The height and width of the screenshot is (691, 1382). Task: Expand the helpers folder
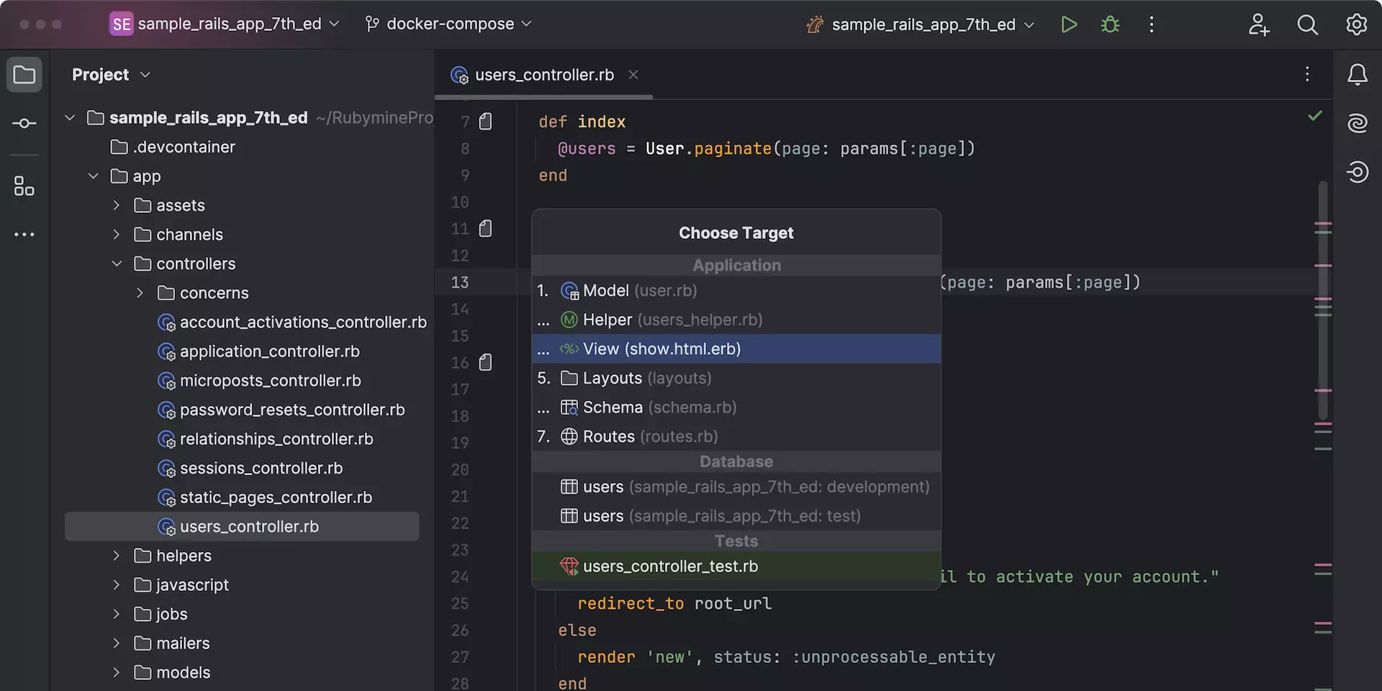pos(117,556)
